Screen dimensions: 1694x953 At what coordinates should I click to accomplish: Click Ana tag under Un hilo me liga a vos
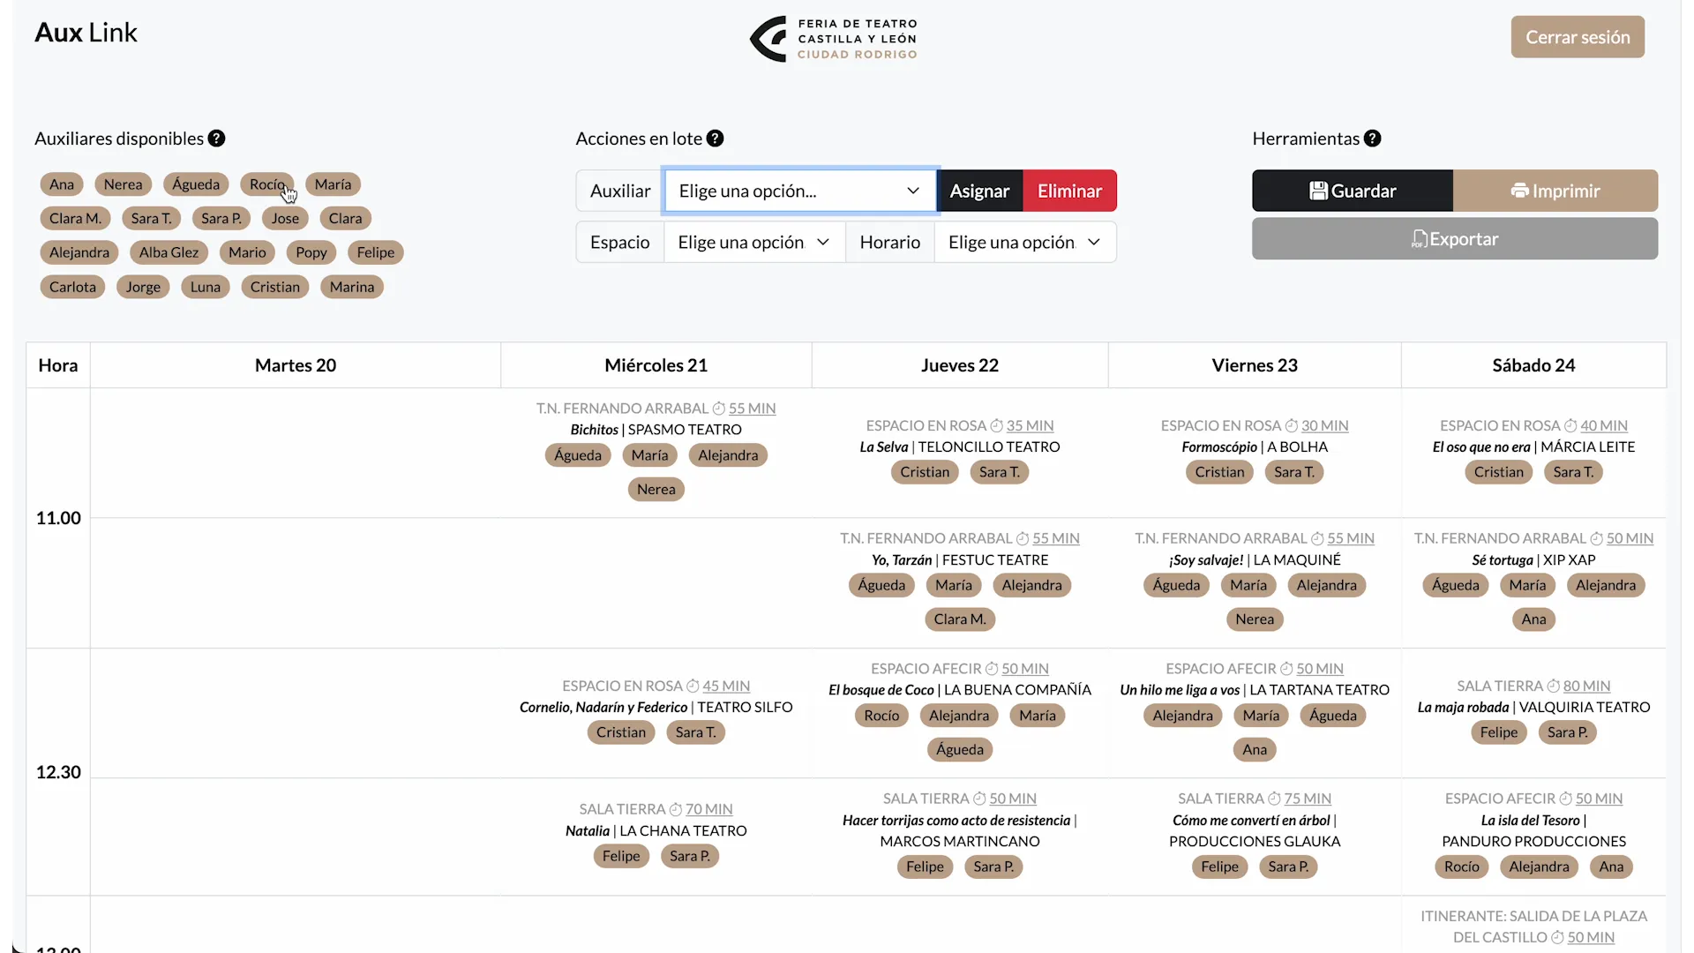pos(1255,750)
